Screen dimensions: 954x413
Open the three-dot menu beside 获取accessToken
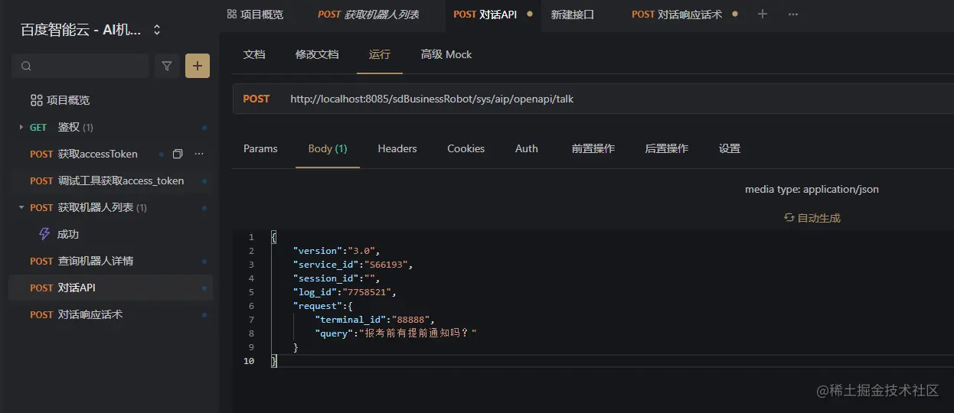coord(199,154)
